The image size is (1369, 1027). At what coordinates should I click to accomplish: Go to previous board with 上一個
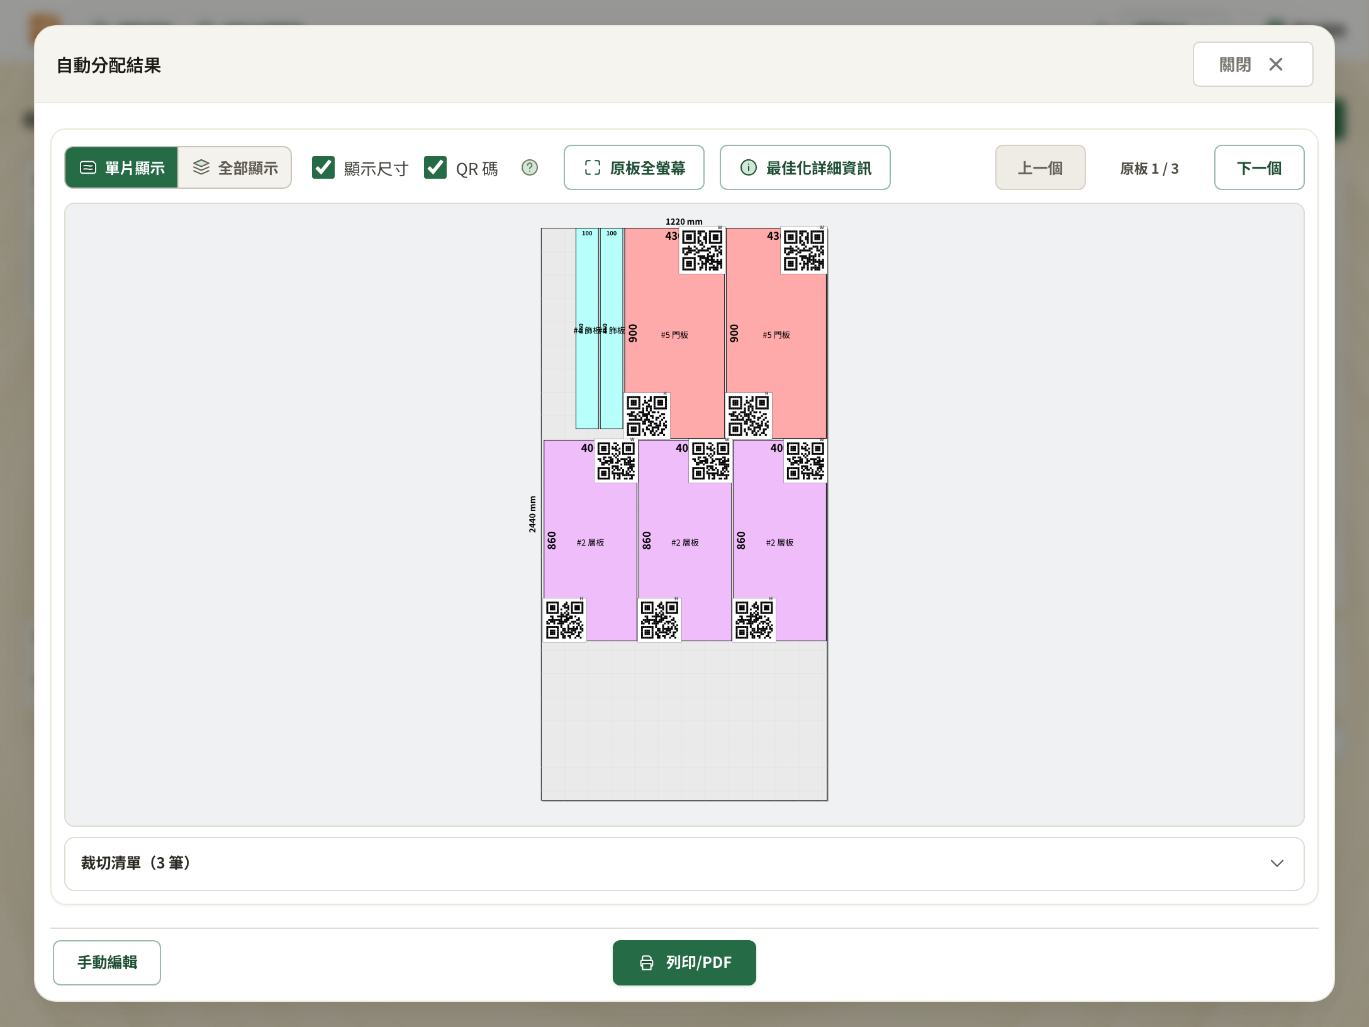pyautogui.click(x=1041, y=167)
